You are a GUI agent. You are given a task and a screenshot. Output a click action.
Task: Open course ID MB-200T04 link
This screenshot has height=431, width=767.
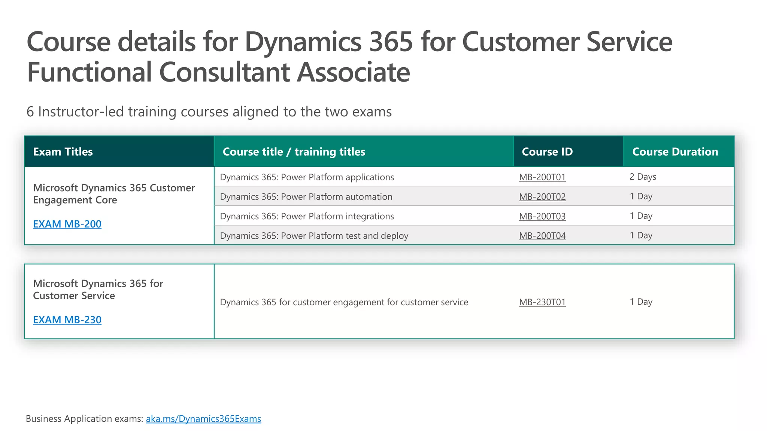pos(542,235)
